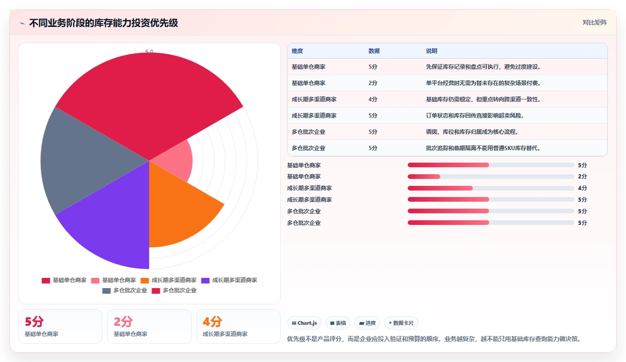
Task: Click the 2分 progress bar for 基础单仓商家
Action: (x=491, y=177)
